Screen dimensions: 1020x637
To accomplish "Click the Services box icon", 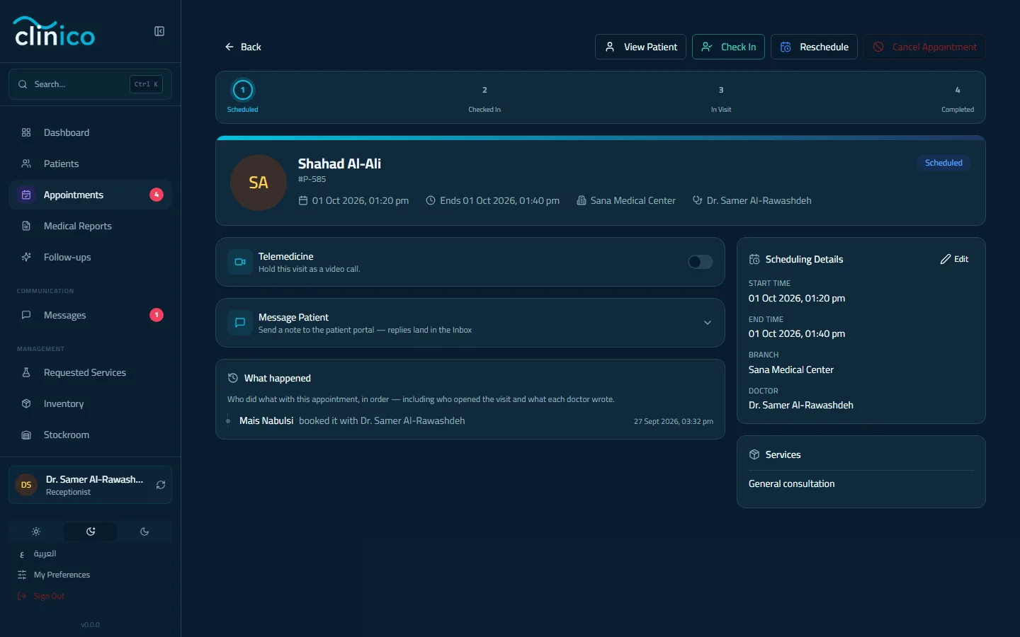I will pos(754,454).
